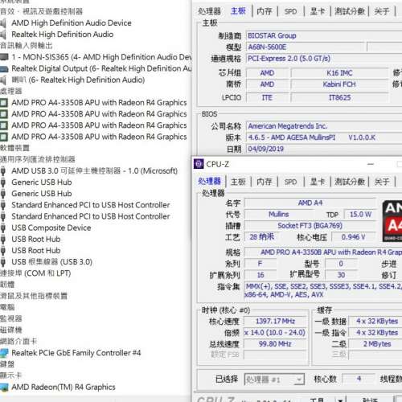Click the AMD Radeon R4 Graphics display icon
This screenshot has height=402, width=402.
[x=4, y=388]
